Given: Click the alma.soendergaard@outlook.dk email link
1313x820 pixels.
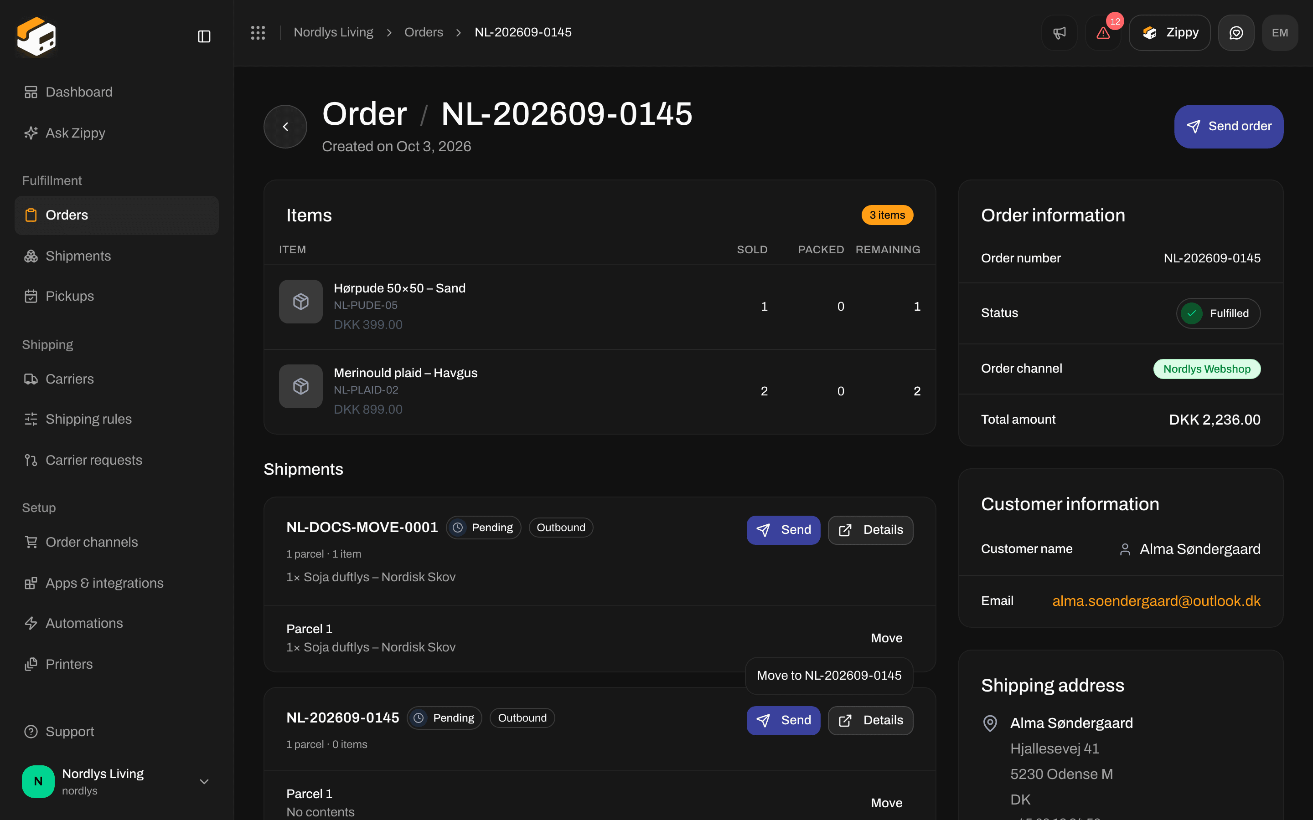Looking at the screenshot, I should pyautogui.click(x=1156, y=601).
